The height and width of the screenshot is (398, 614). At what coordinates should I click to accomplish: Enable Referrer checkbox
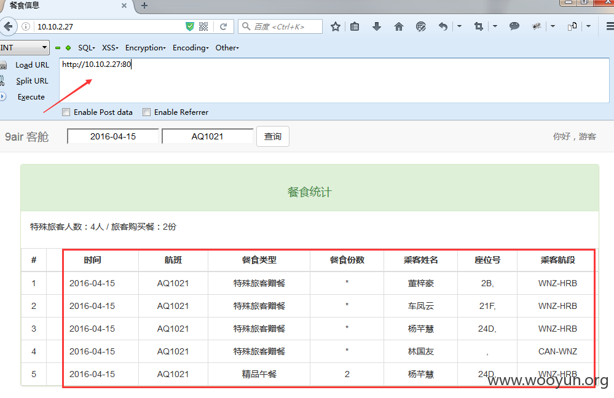(x=146, y=112)
